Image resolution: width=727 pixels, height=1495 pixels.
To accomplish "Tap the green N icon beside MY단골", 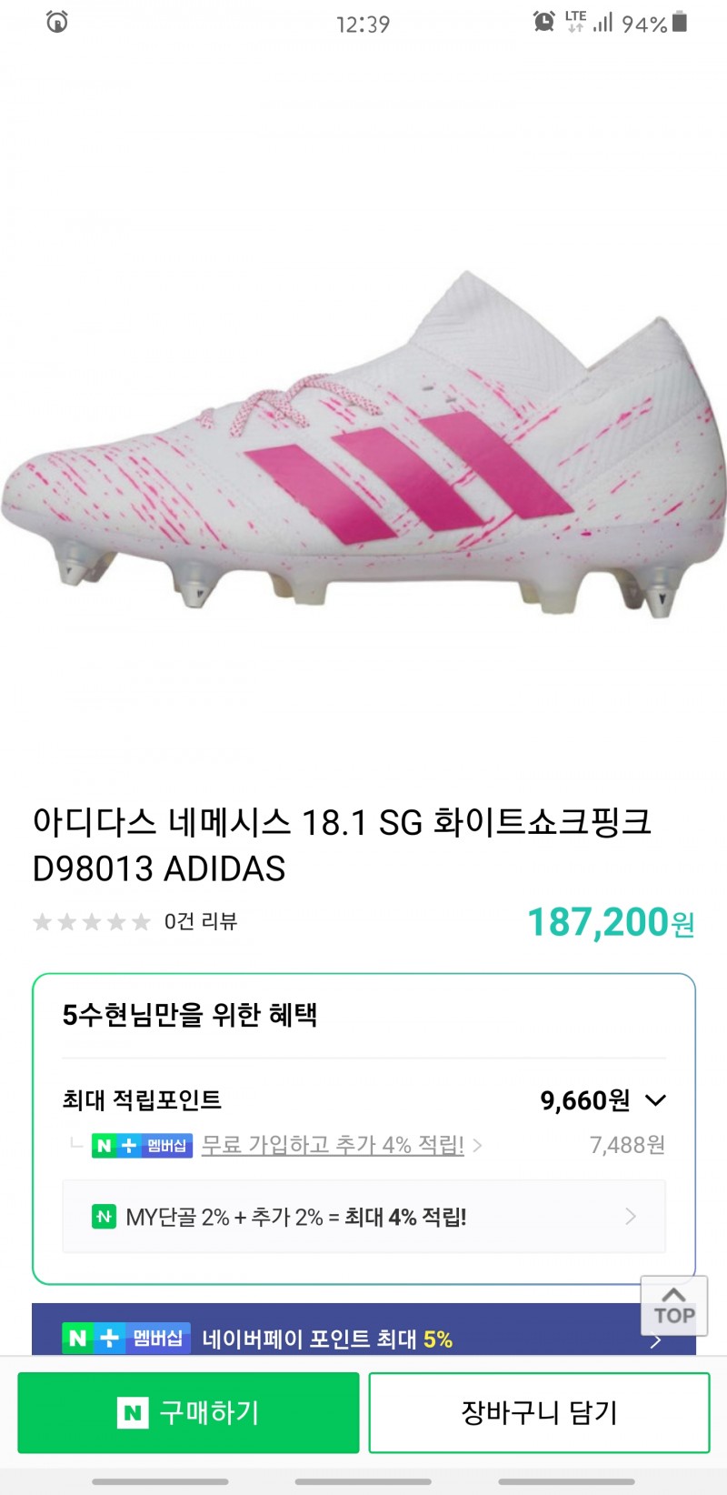I will point(105,1217).
